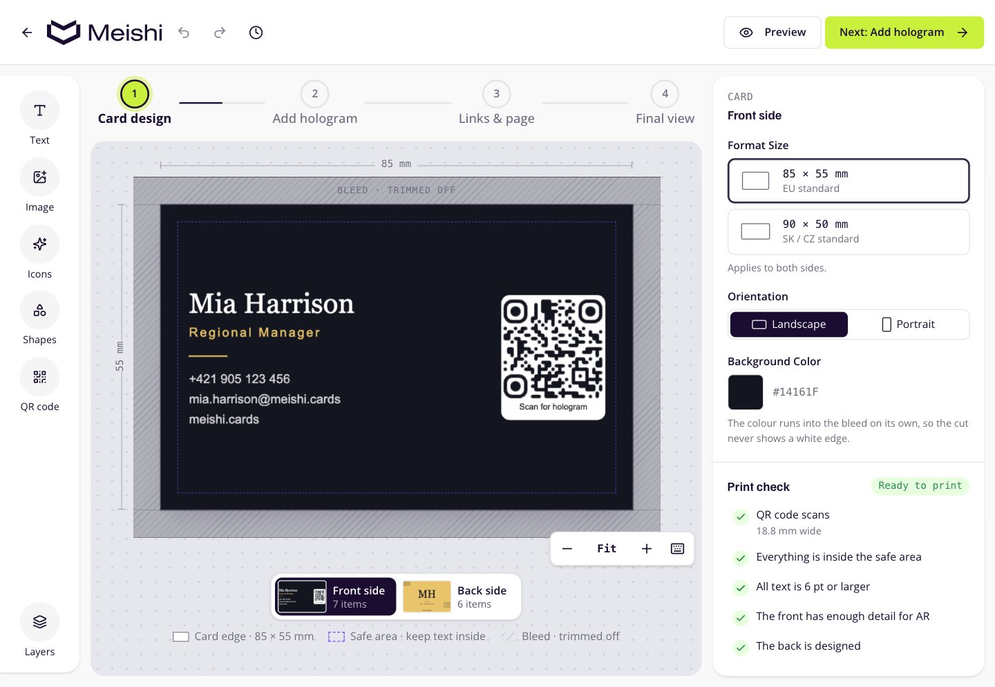Go back with the left arrow
Viewport: 995px width, 687px height.
tap(27, 32)
